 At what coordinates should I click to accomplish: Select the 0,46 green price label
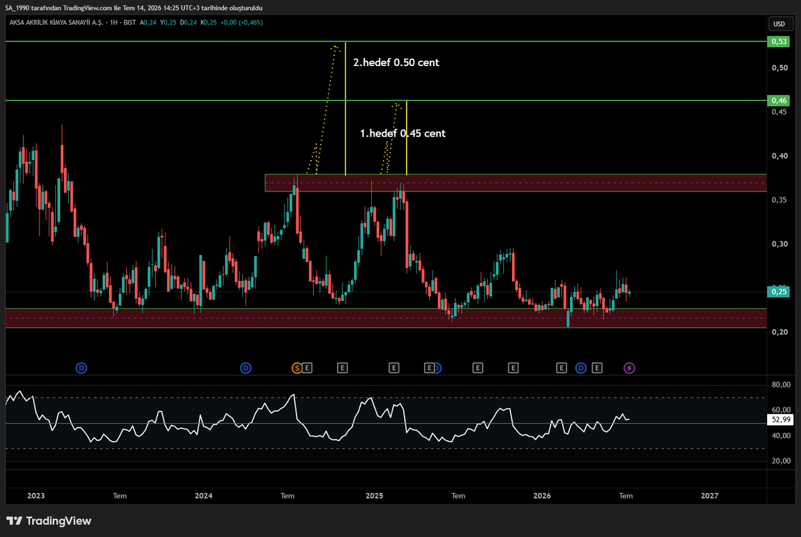click(779, 101)
